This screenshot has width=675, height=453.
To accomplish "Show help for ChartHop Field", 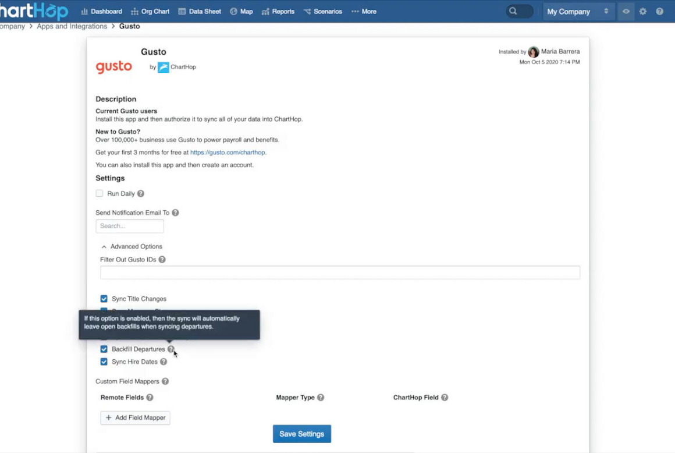I will coord(445,398).
